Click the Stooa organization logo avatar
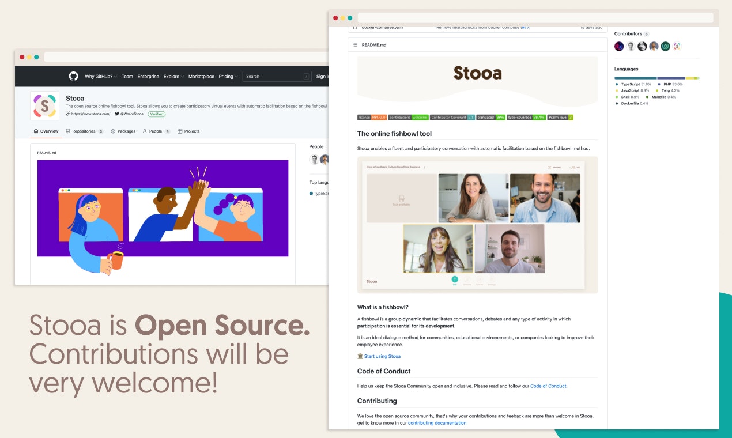This screenshot has width=732, height=438. coord(45,105)
